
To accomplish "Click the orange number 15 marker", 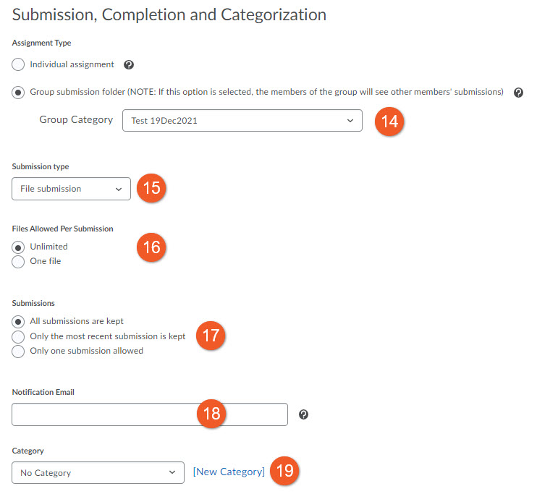I will 151,188.
